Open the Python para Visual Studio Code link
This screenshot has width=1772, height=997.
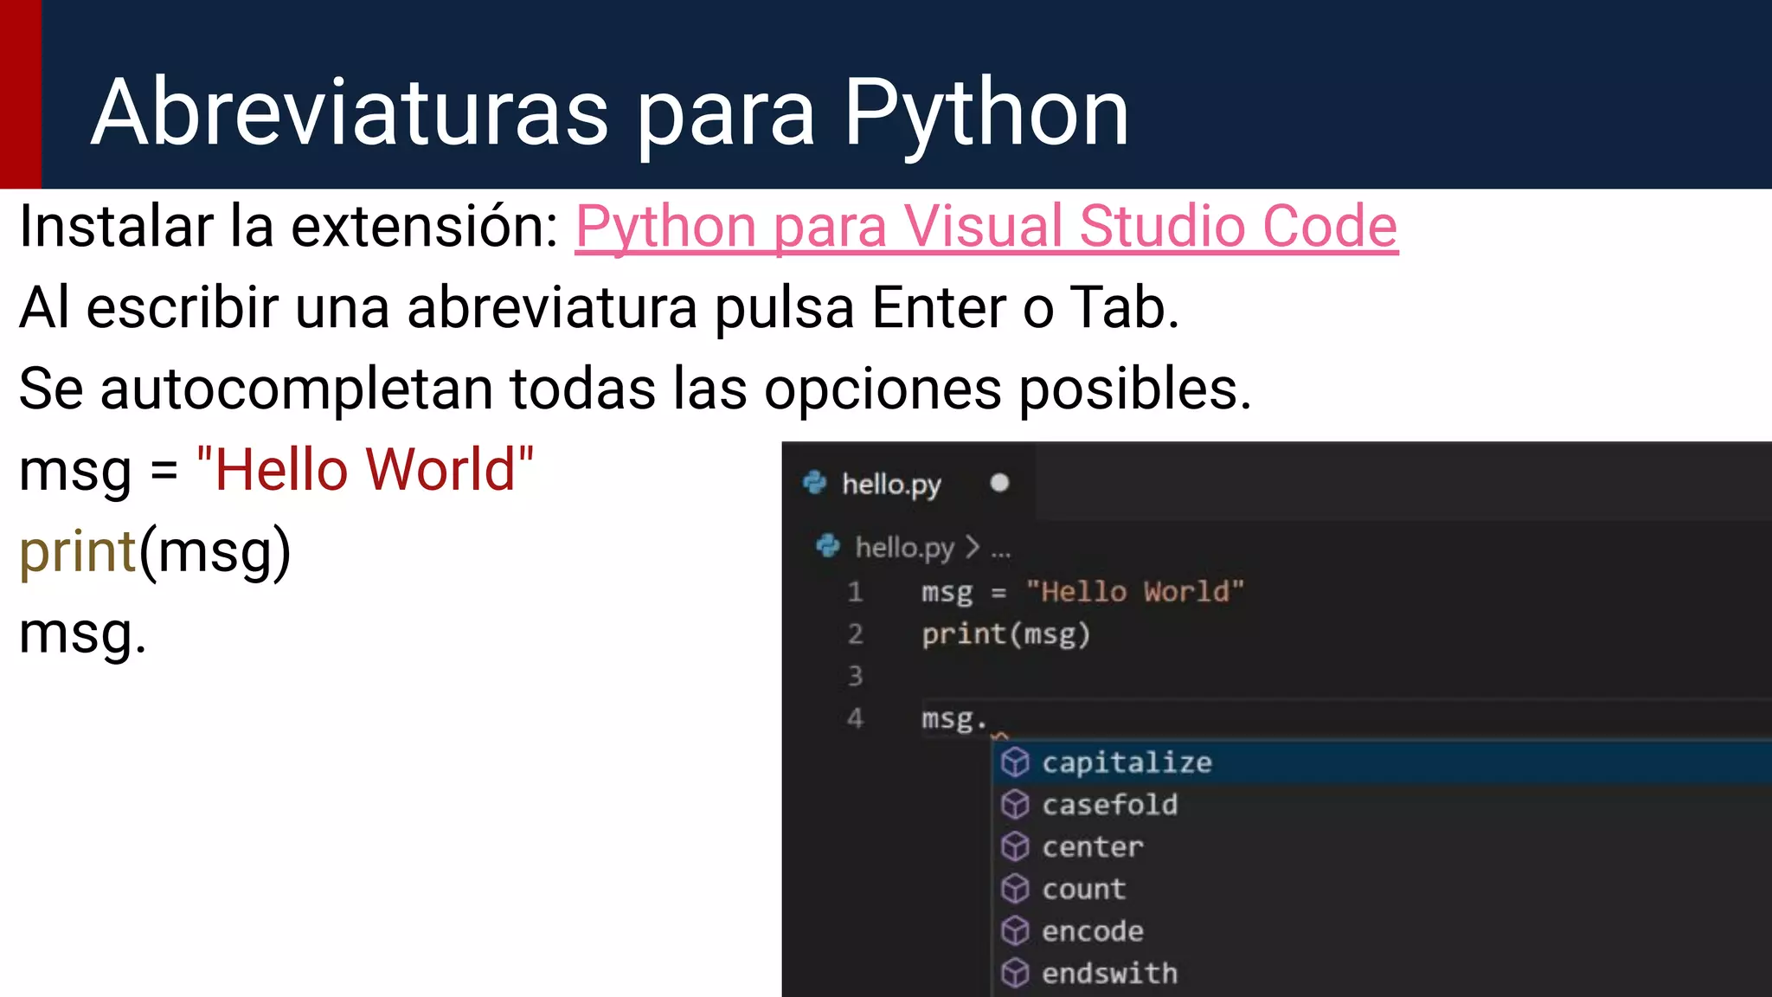986,228
